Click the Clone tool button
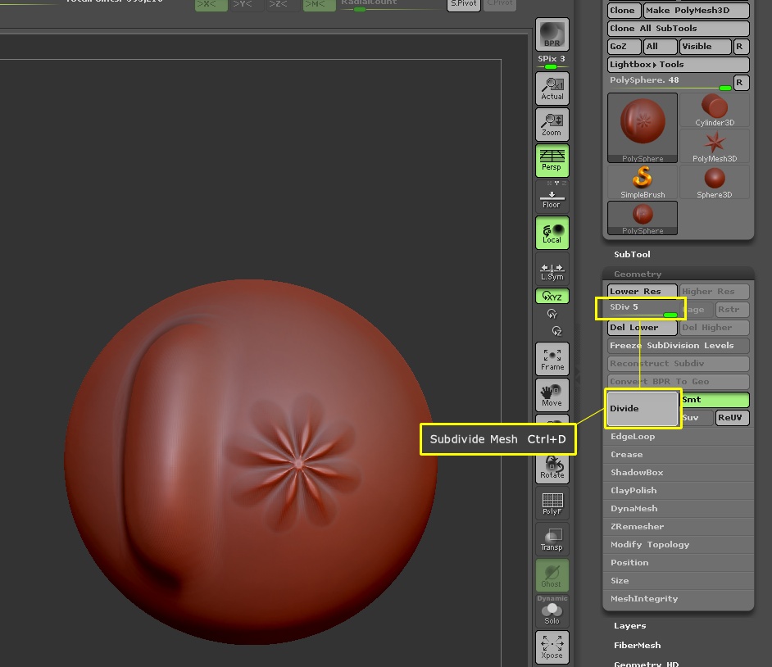 pyautogui.click(x=624, y=11)
